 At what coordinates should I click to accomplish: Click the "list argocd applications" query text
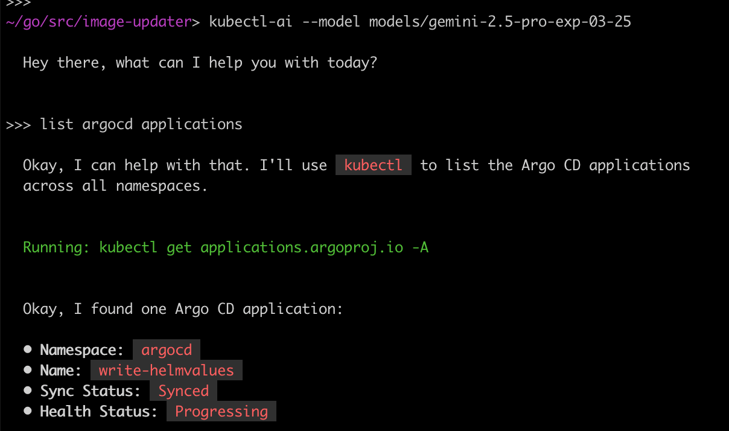click(x=141, y=124)
